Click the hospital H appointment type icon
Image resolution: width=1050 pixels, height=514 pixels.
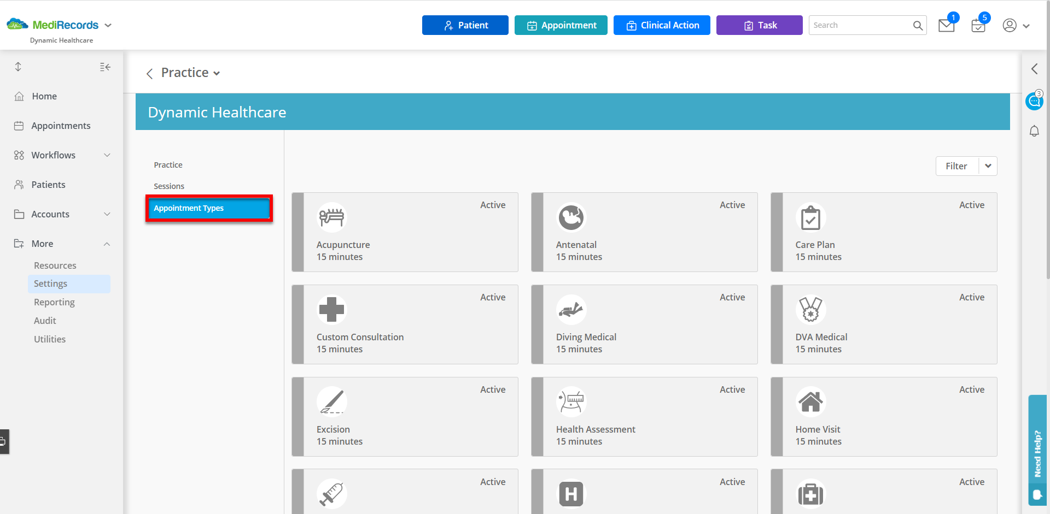click(571, 494)
